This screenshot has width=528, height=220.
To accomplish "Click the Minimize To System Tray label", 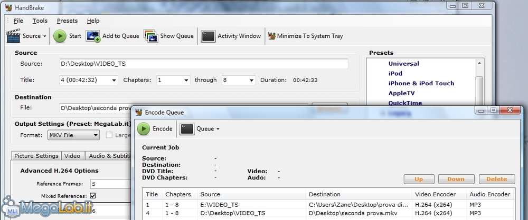I will click(x=310, y=36).
